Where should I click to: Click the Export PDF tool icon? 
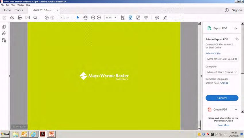click(209, 28)
